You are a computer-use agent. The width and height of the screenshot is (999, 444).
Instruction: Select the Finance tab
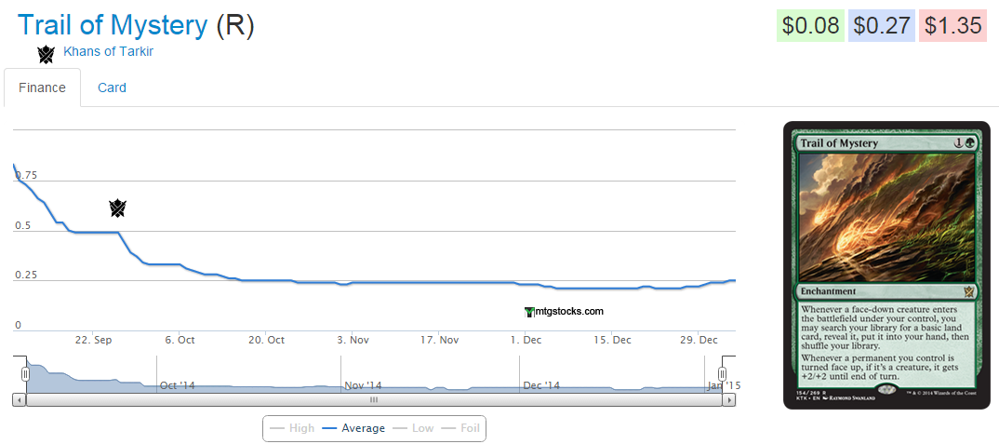click(x=42, y=87)
